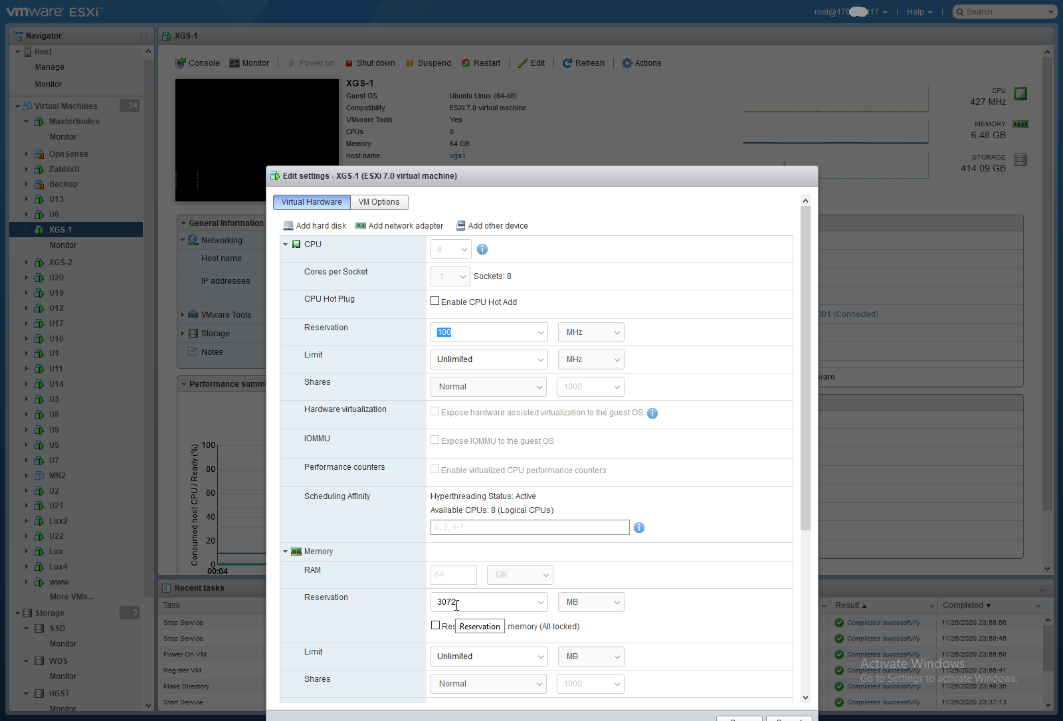Click the storage icon in summary
The width and height of the screenshot is (1063, 721).
point(1020,159)
